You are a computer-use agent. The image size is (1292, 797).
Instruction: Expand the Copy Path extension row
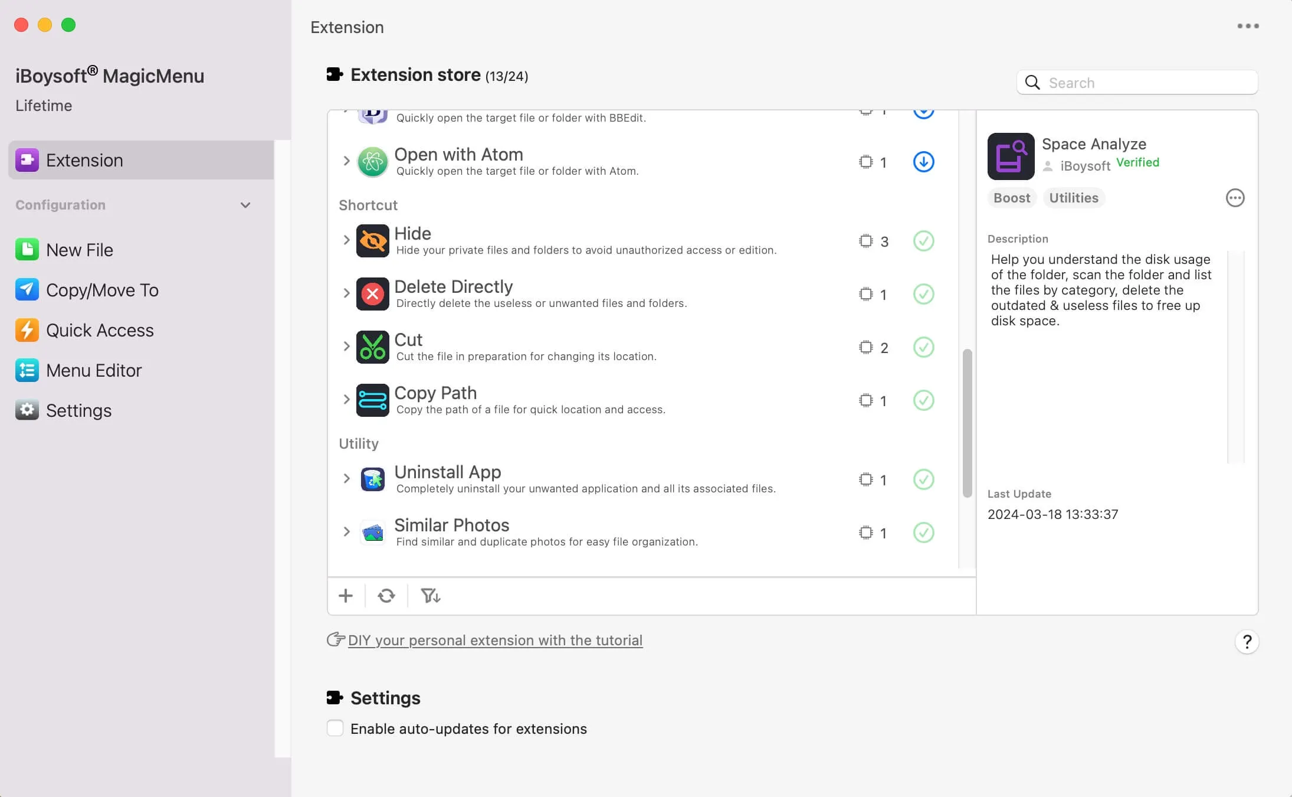coord(346,400)
